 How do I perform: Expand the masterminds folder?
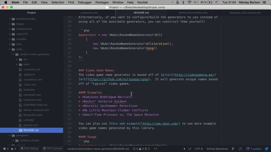point(10,29)
